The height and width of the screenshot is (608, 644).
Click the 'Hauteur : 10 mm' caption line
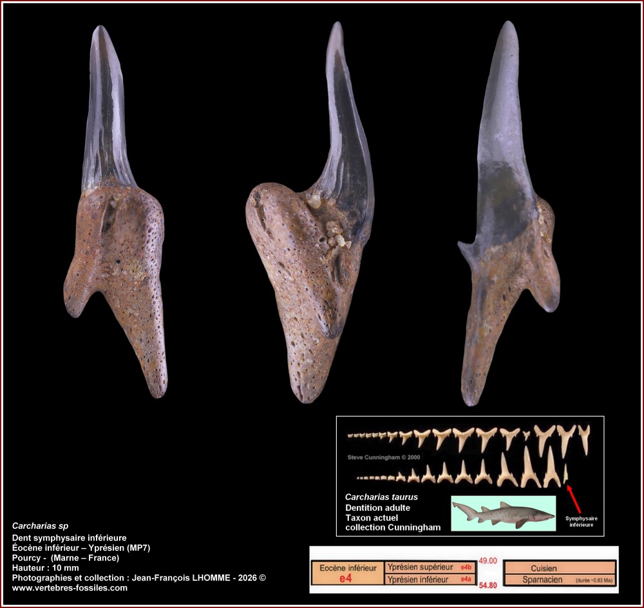coord(45,567)
